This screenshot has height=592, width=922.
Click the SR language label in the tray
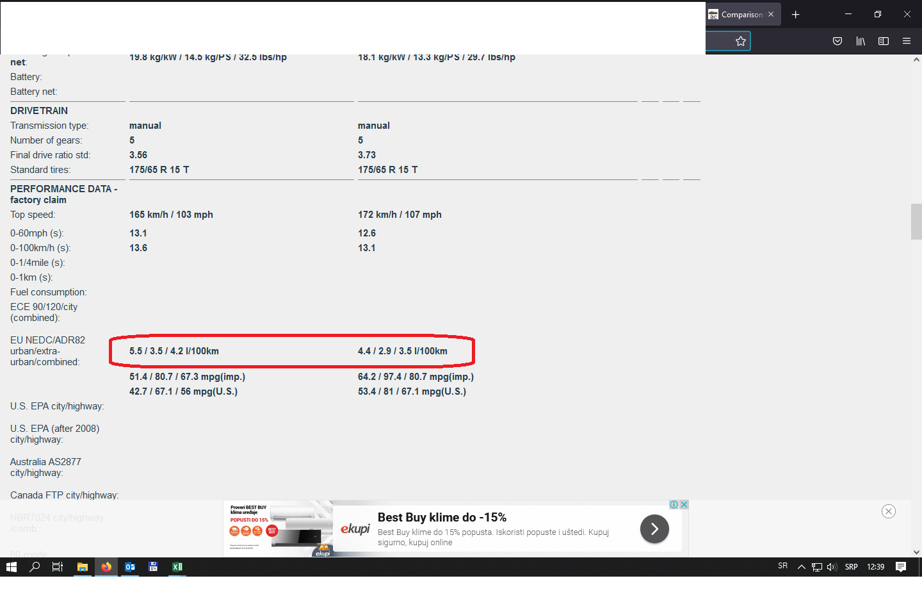point(782,566)
